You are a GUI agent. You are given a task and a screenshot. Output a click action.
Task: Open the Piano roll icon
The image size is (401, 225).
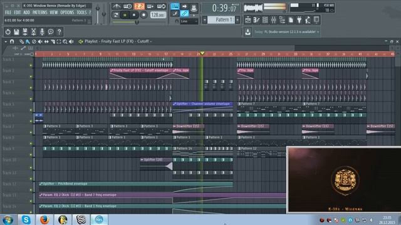(x=256, y=20)
